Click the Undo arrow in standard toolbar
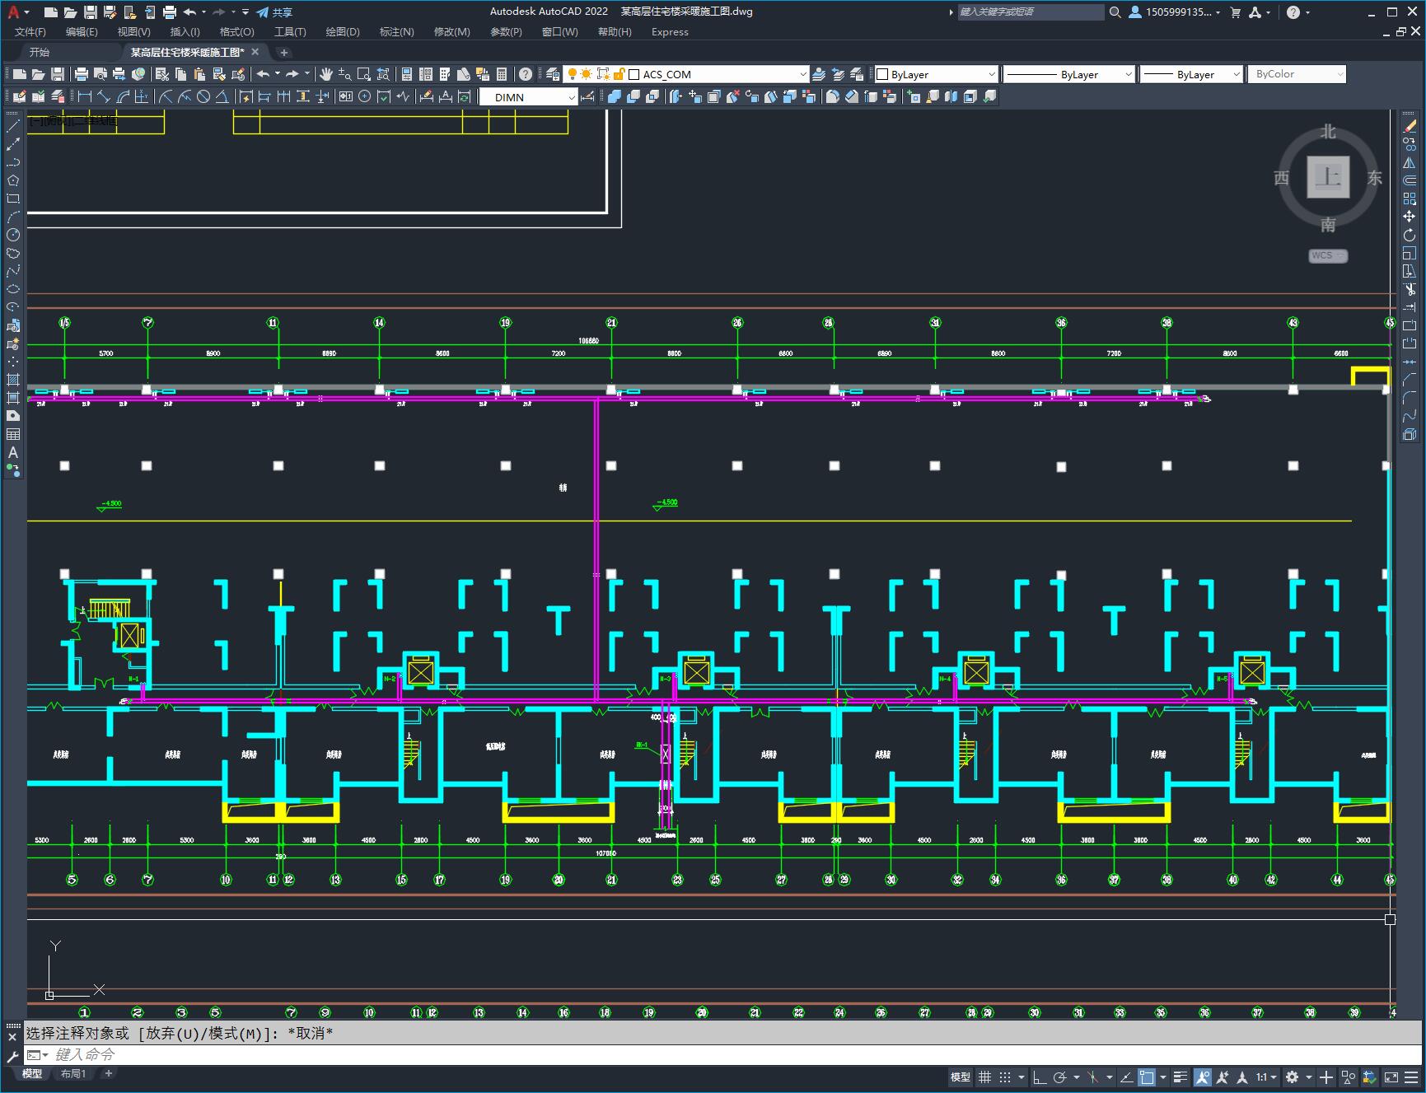 tap(263, 74)
